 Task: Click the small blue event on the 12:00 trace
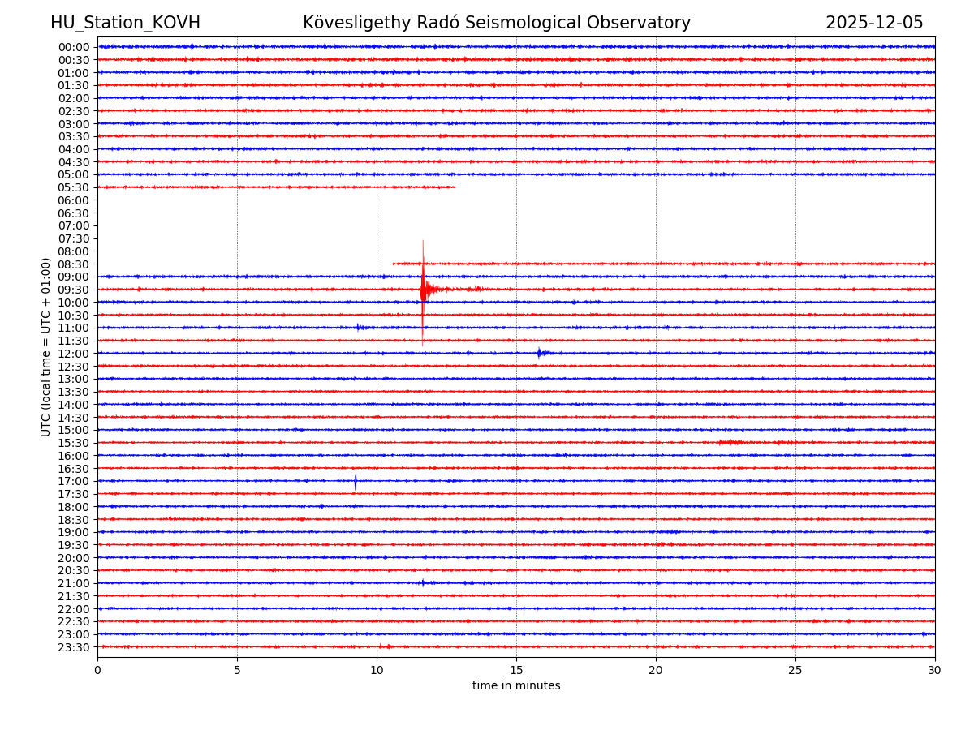click(x=539, y=353)
